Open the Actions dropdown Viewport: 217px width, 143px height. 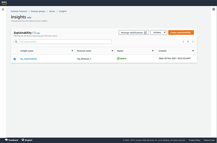(x=159, y=32)
